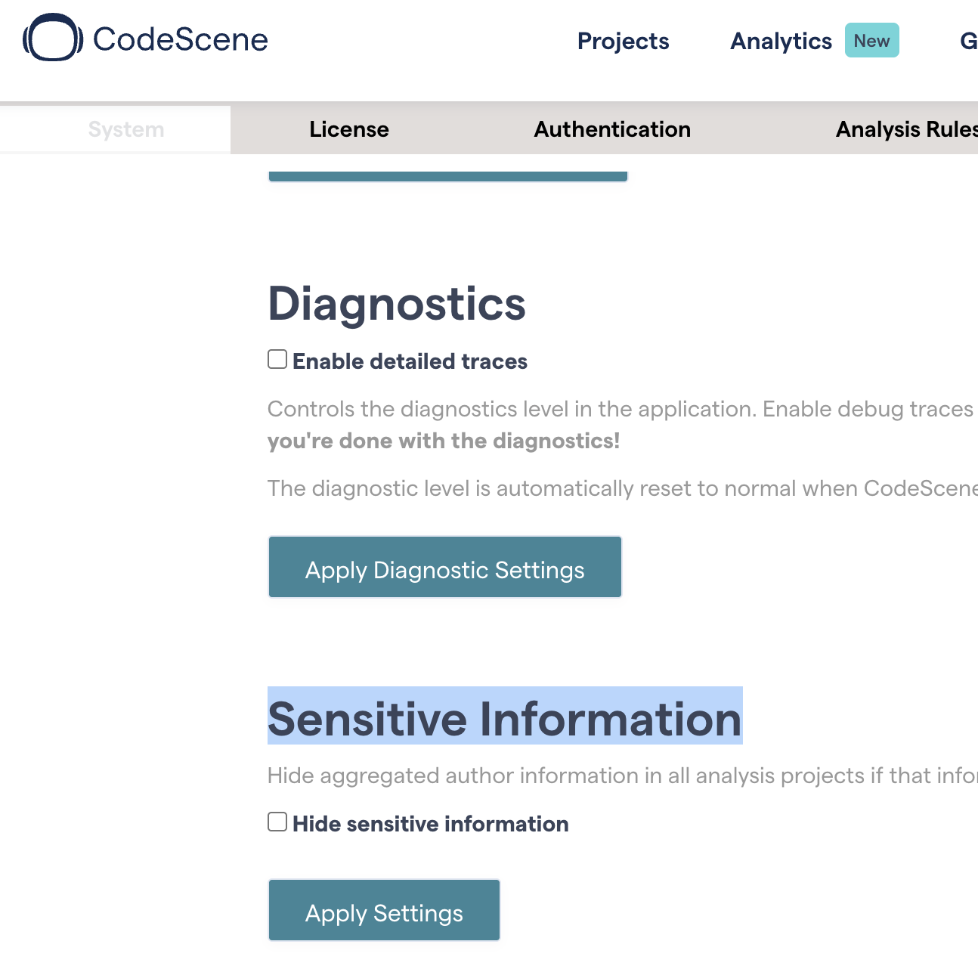Click the bold diagnostics warning text
This screenshot has width=978, height=966.
[x=444, y=441]
